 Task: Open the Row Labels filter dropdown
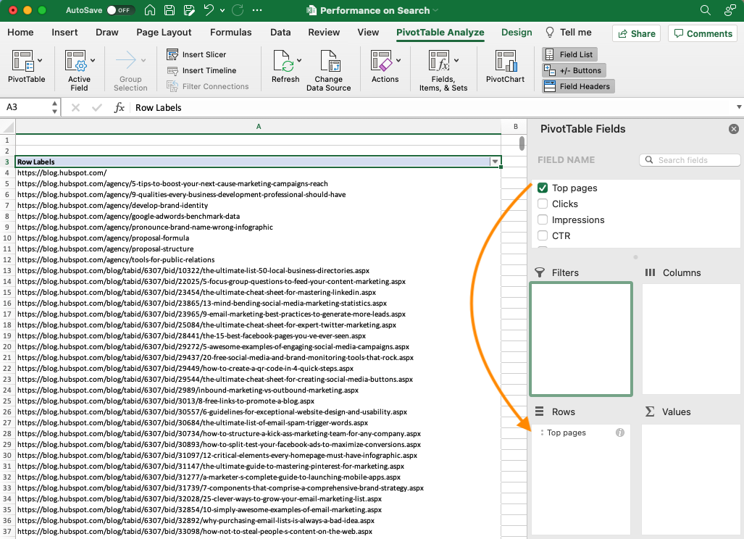[496, 162]
